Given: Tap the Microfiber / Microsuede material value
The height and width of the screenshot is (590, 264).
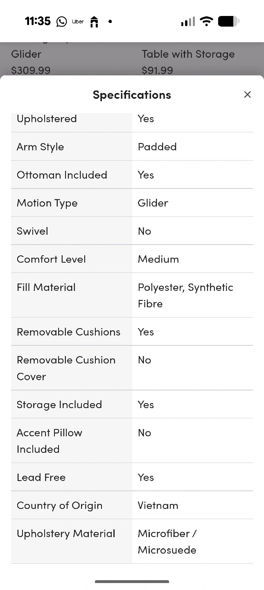Looking at the screenshot, I should point(167,541).
